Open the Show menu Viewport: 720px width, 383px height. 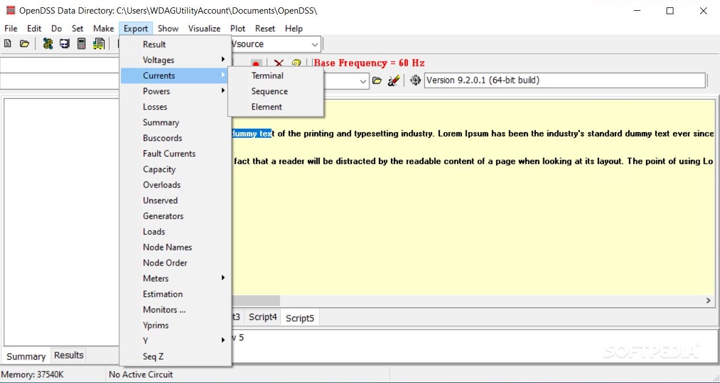pyautogui.click(x=168, y=28)
